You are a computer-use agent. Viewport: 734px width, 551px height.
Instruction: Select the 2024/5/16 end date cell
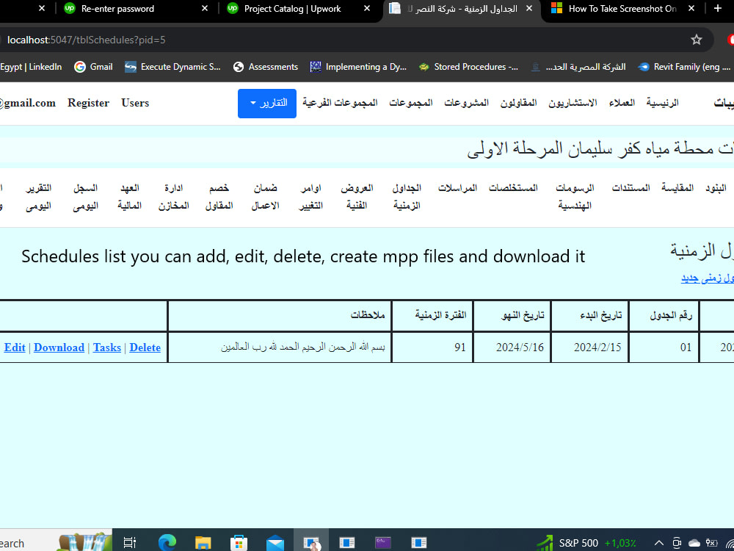(512, 347)
